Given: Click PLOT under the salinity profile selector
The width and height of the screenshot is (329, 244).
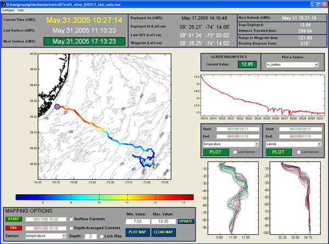Looking at the screenshot, I should point(278,151).
